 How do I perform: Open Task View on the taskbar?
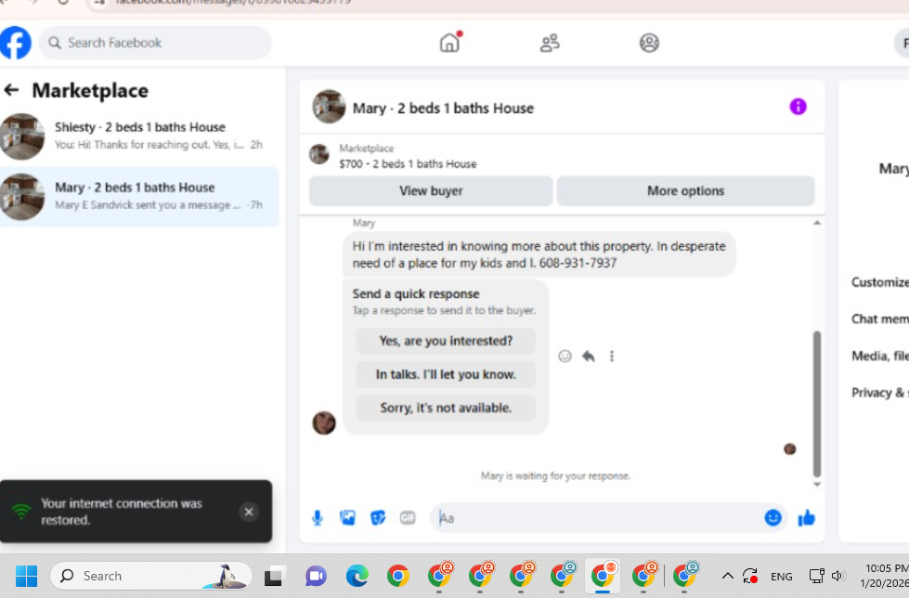point(275,576)
